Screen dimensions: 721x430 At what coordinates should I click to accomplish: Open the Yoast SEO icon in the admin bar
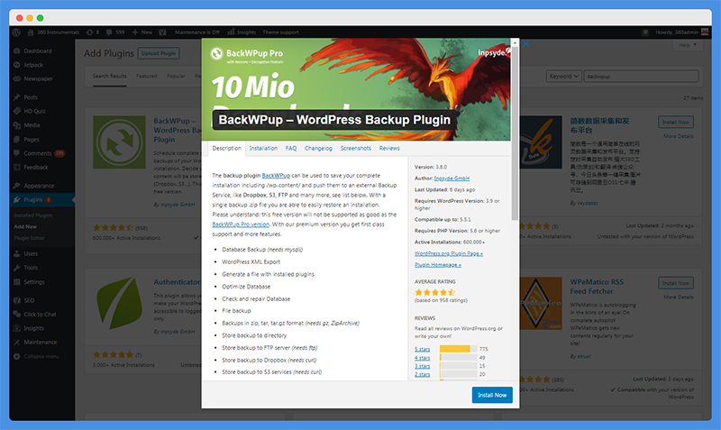163,32
